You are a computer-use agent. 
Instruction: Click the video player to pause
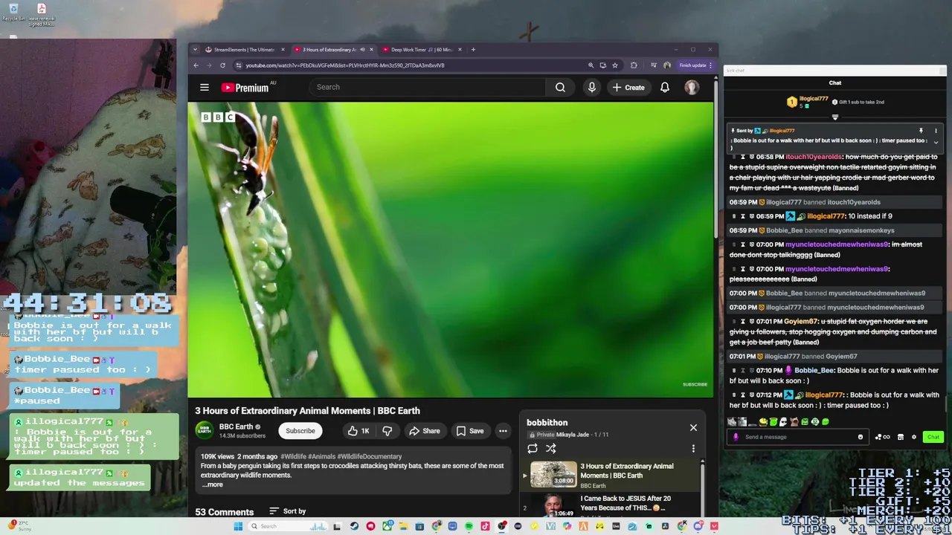click(451, 250)
